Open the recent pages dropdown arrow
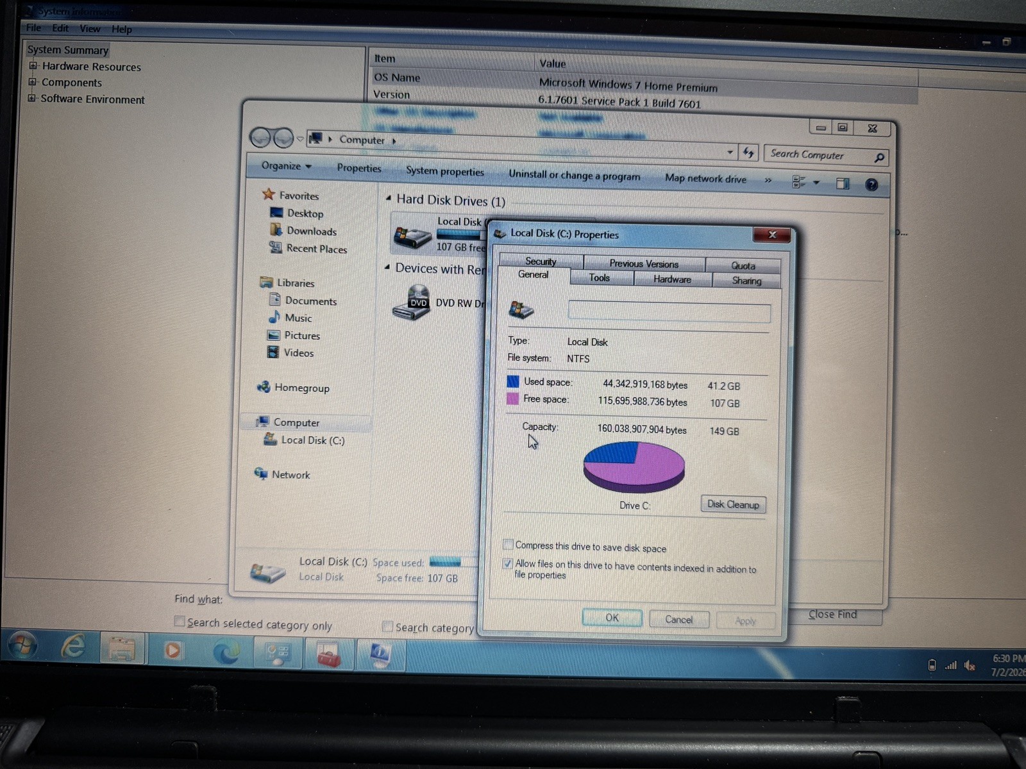The height and width of the screenshot is (769, 1026). click(x=300, y=138)
